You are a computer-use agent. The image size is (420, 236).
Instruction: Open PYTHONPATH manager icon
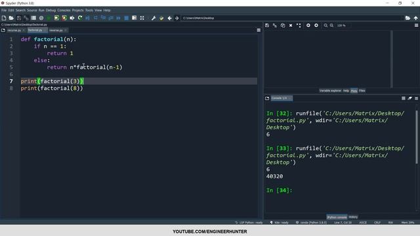pos(161,18)
